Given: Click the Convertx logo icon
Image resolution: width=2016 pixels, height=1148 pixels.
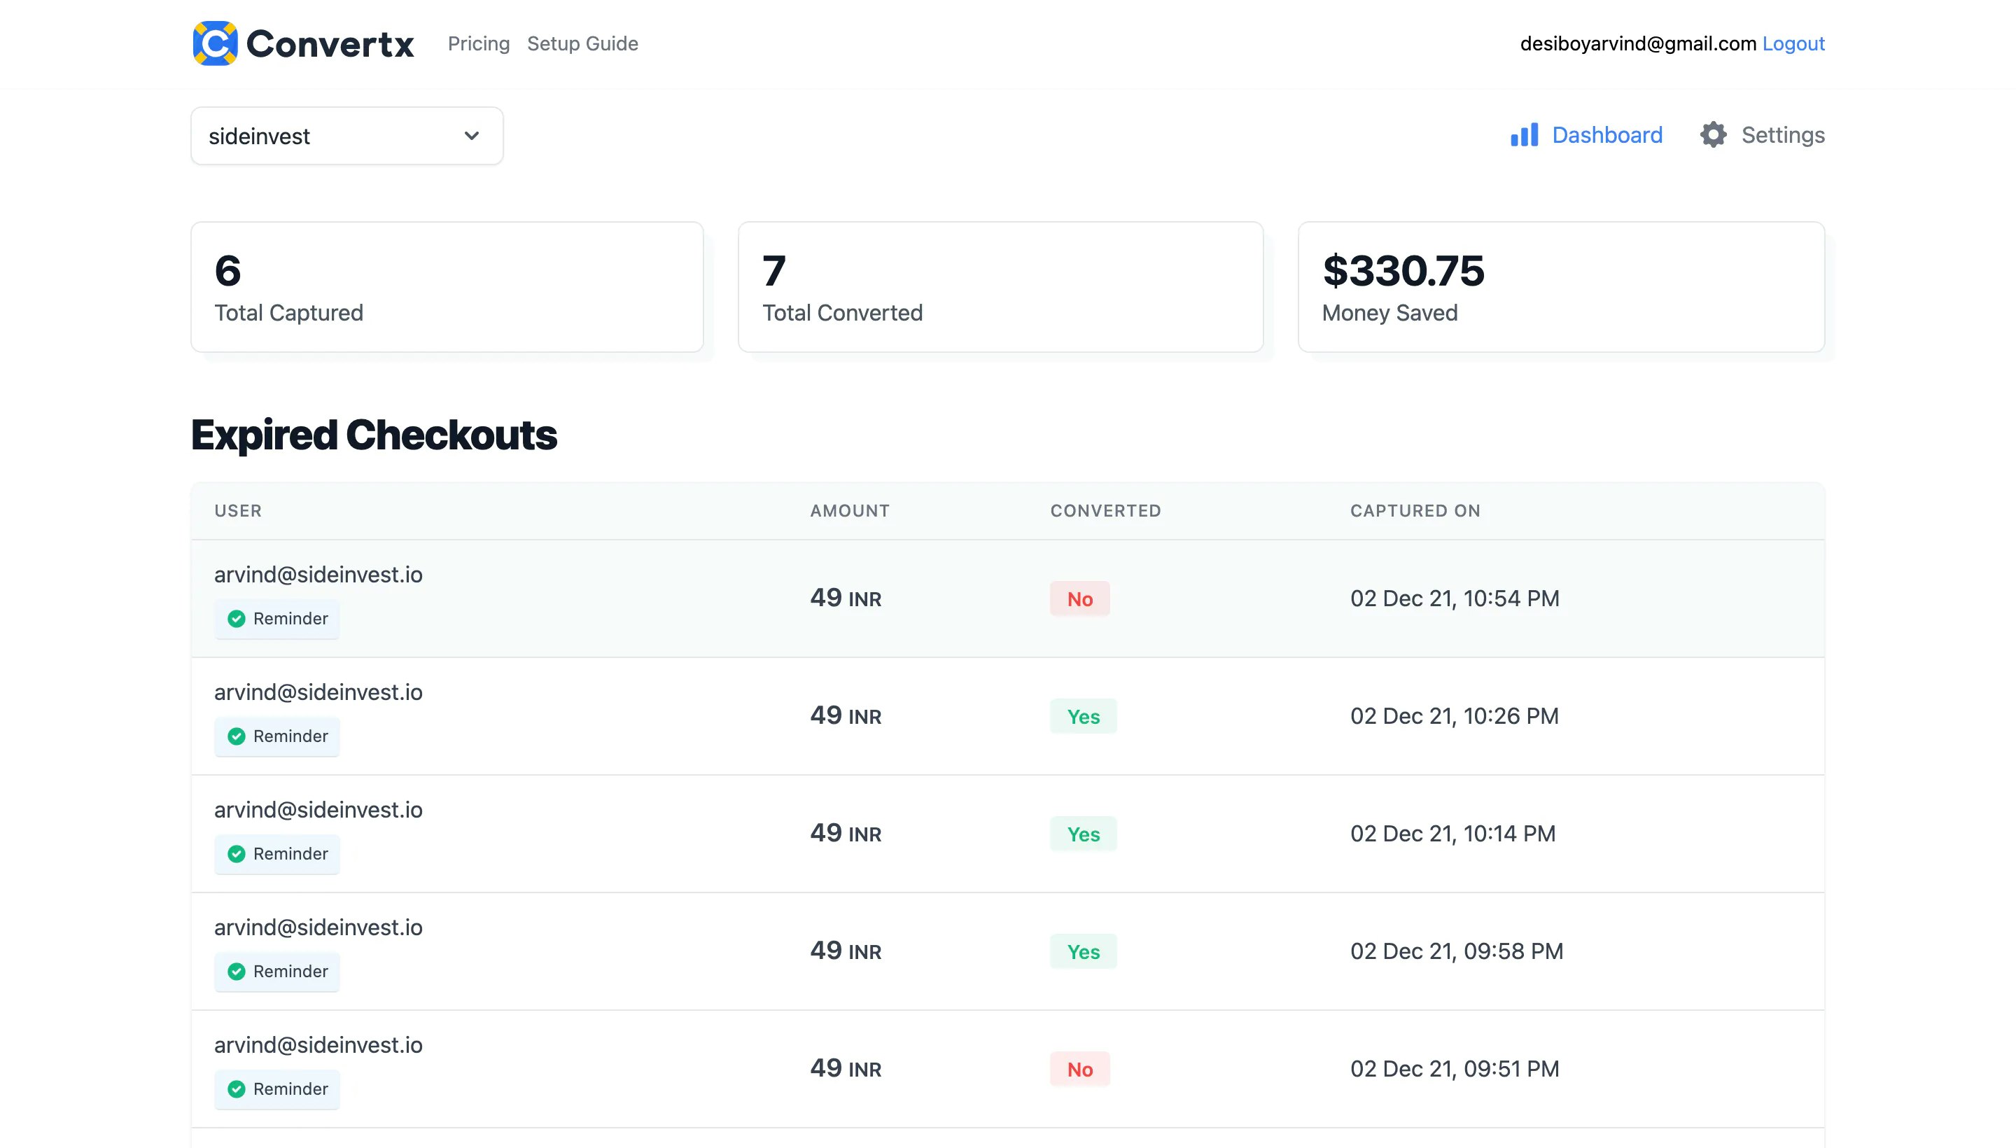Looking at the screenshot, I should (x=214, y=43).
